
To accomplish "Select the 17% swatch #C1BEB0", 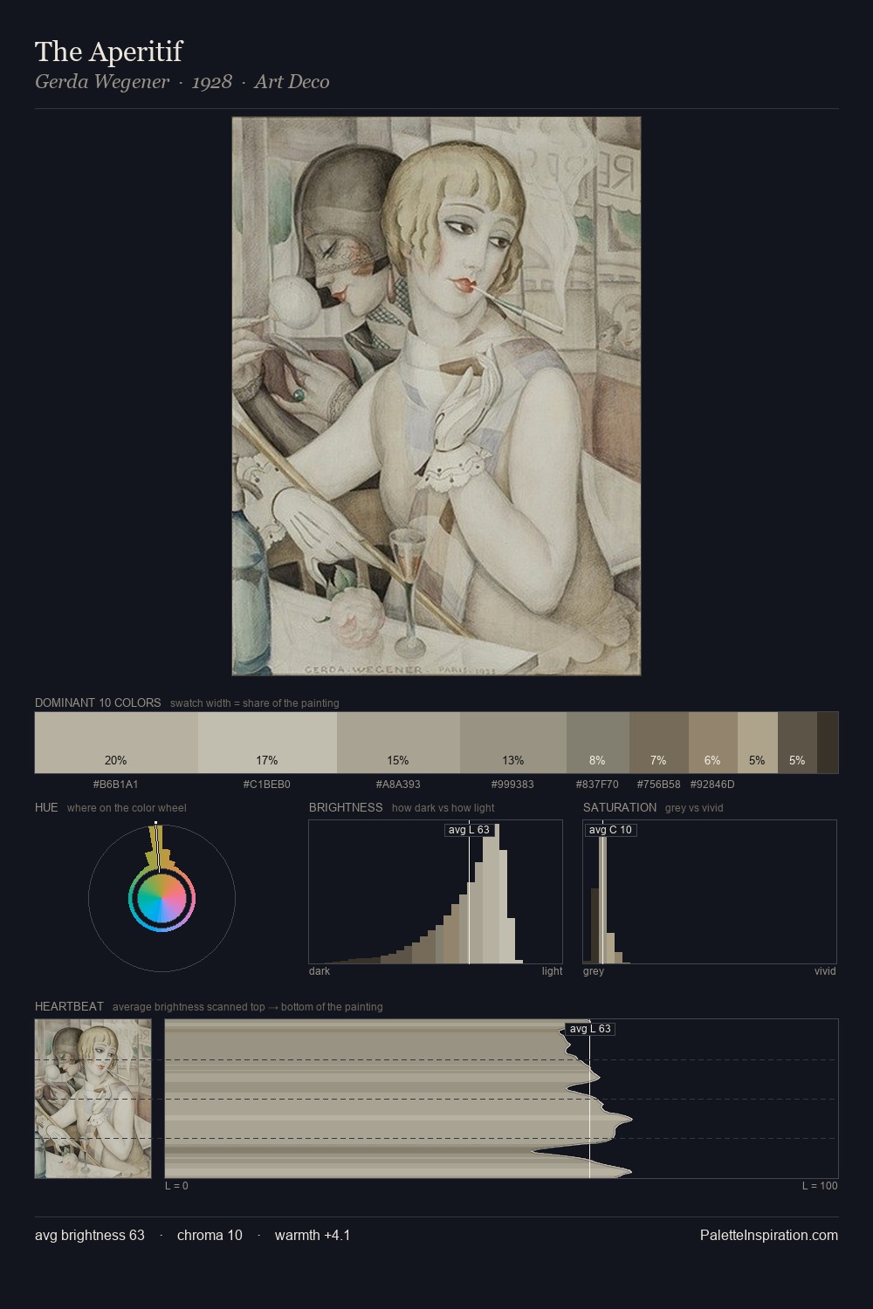I will coord(267,743).
